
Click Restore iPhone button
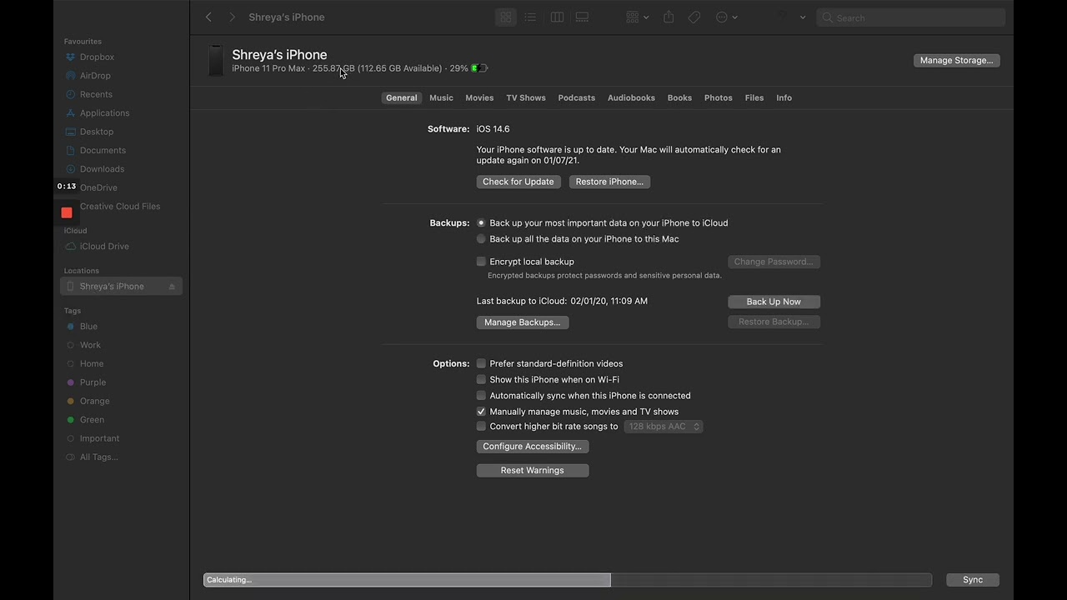click(x=609, y=182)
